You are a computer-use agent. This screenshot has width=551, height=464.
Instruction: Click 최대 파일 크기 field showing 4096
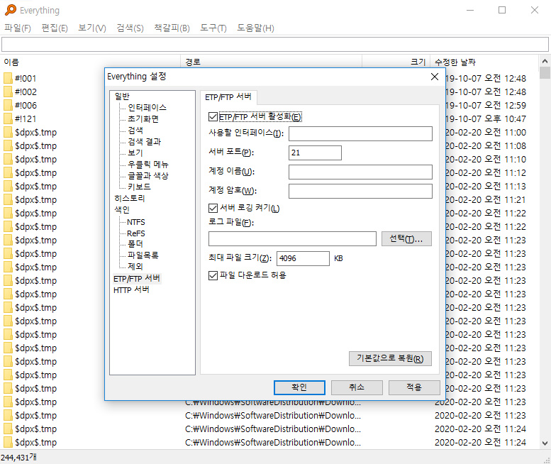[303, 259]
